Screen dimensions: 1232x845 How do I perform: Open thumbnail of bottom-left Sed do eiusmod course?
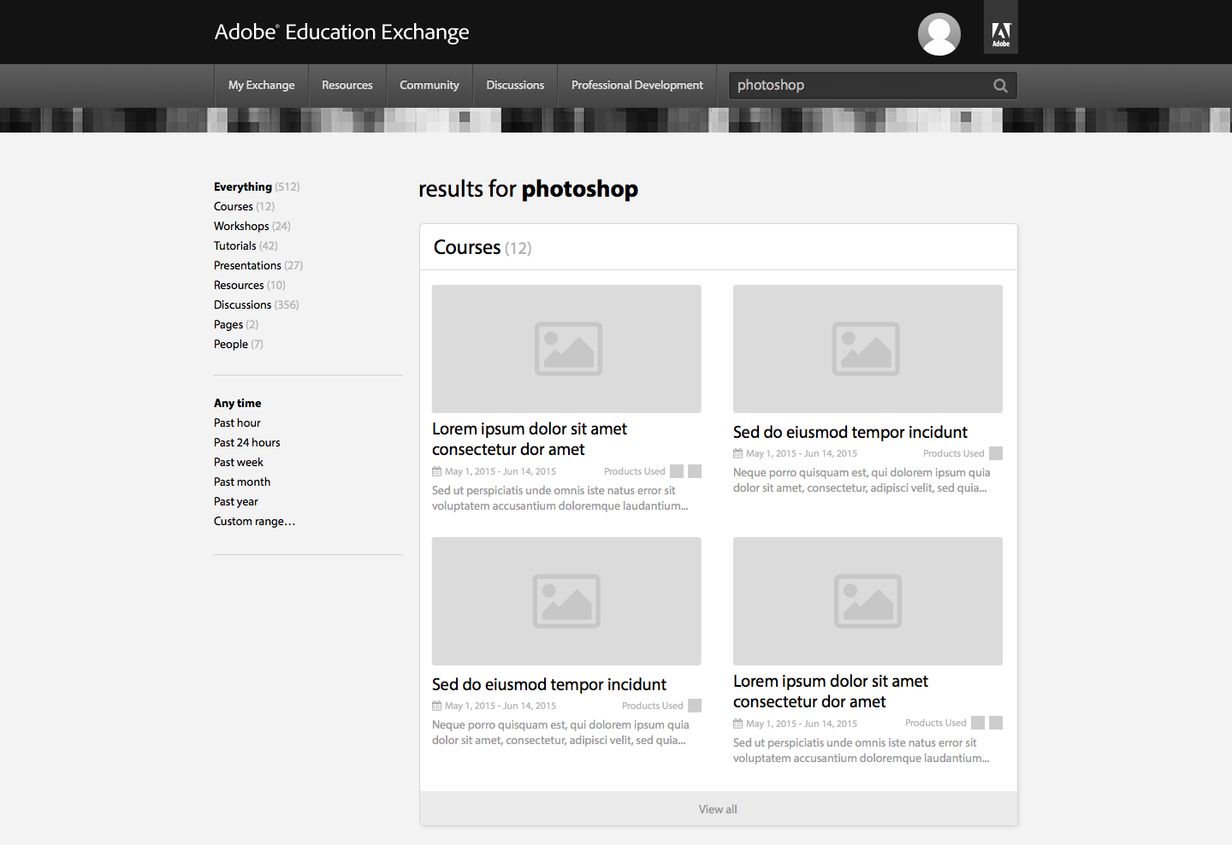[x=566, y=601]
